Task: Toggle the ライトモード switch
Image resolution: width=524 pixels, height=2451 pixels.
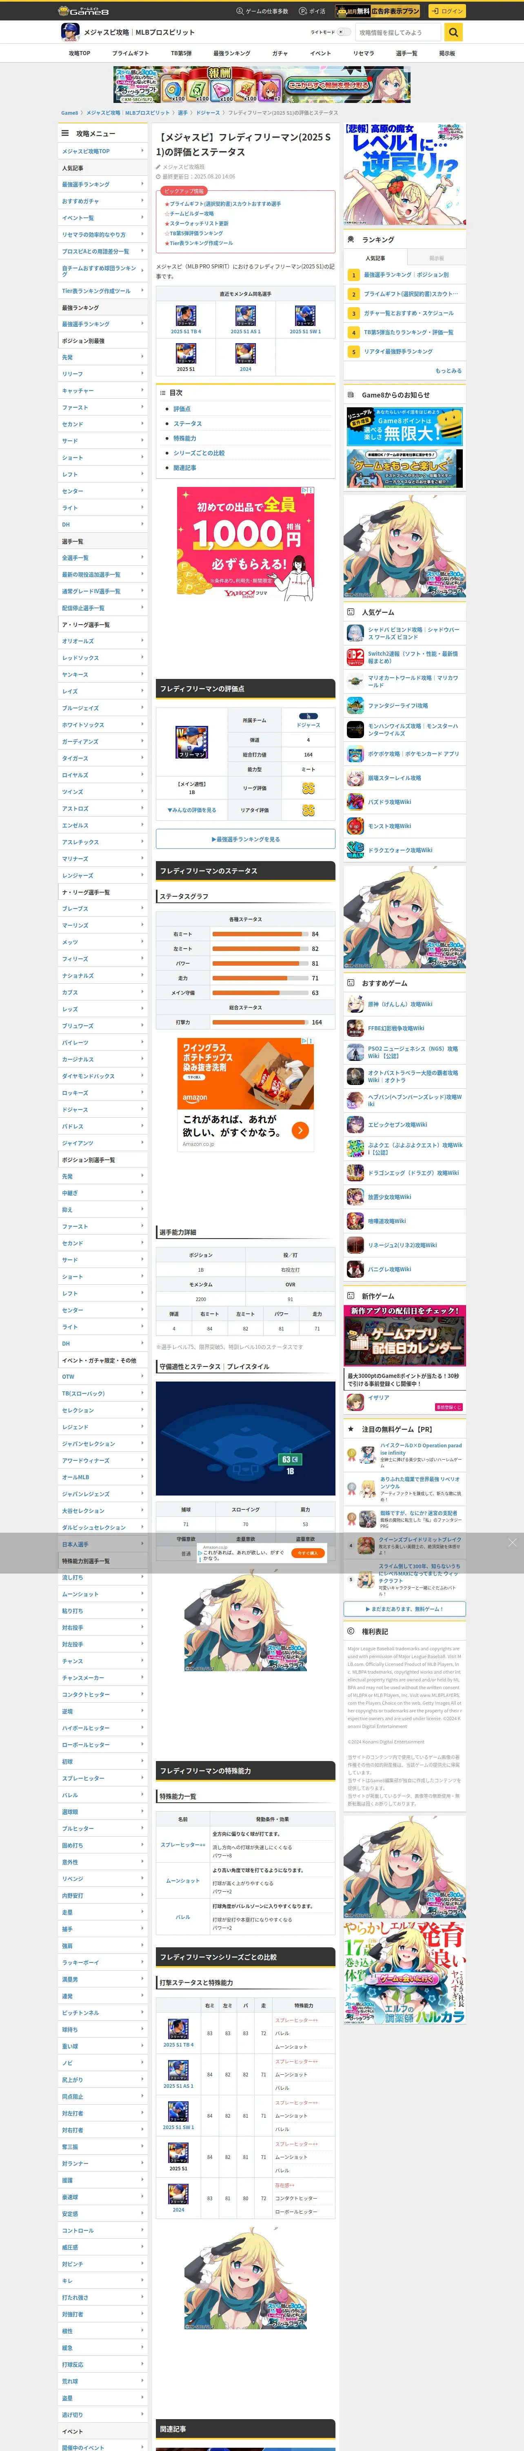Action: (344, 32)
